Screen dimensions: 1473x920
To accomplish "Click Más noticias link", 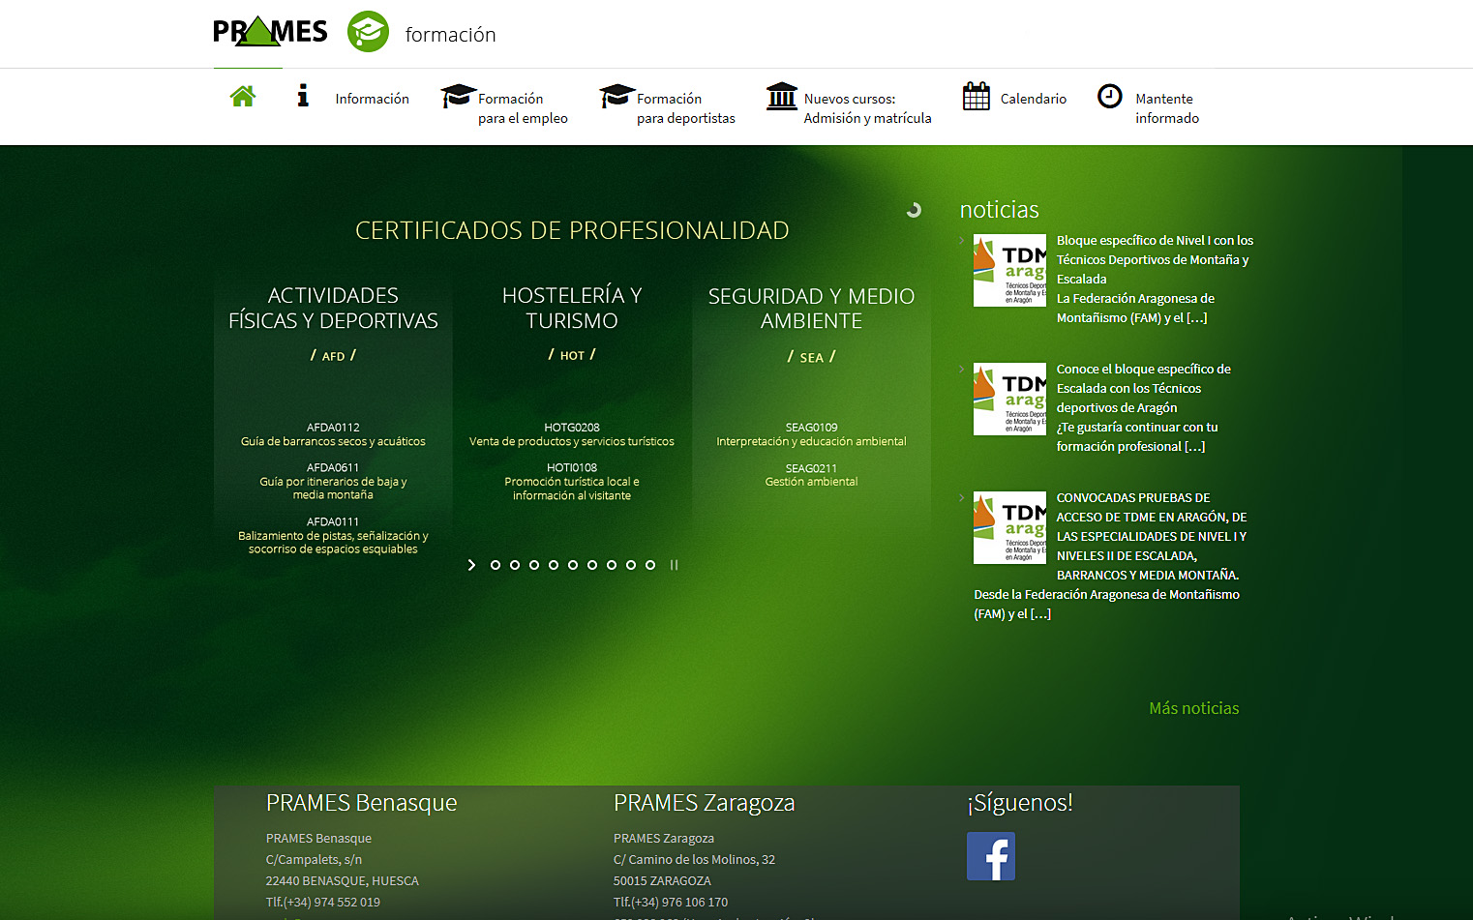I will 1194,708.
